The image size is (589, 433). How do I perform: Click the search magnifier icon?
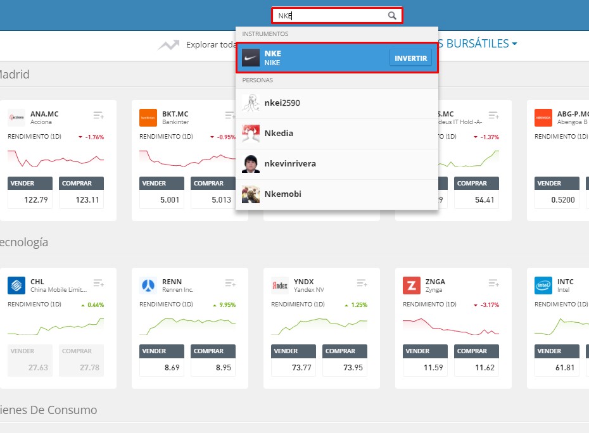pos(392,15)
